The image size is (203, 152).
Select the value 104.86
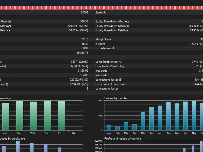pos(84,75)
